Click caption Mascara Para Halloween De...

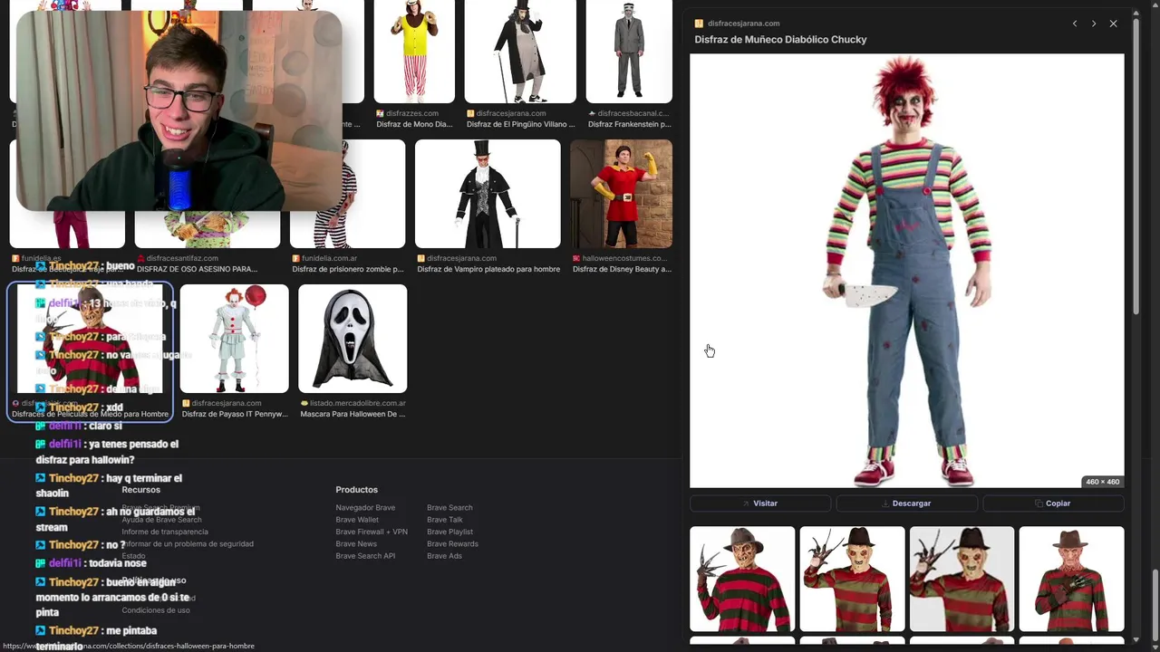coord(353,414)
